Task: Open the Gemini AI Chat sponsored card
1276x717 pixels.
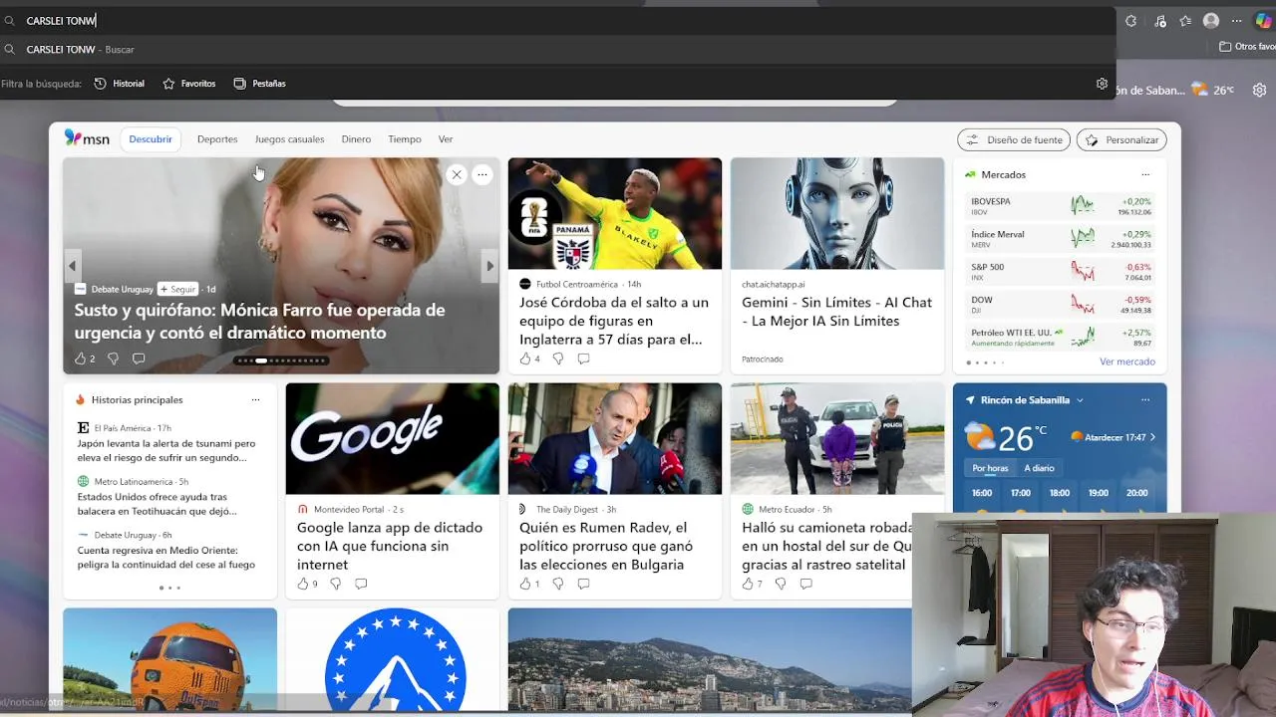Action: pos(837,265)
